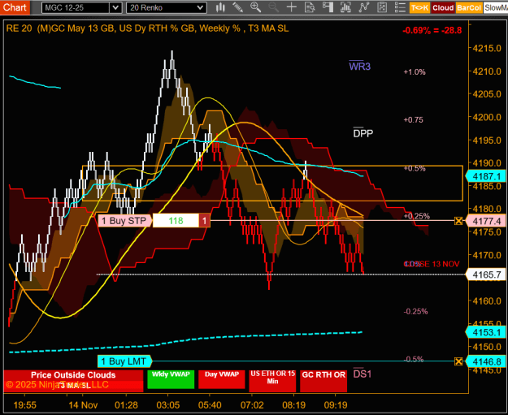Open the strategies line-node icon
This screenshot has width=508, height=415.
[x=364, y=7]
